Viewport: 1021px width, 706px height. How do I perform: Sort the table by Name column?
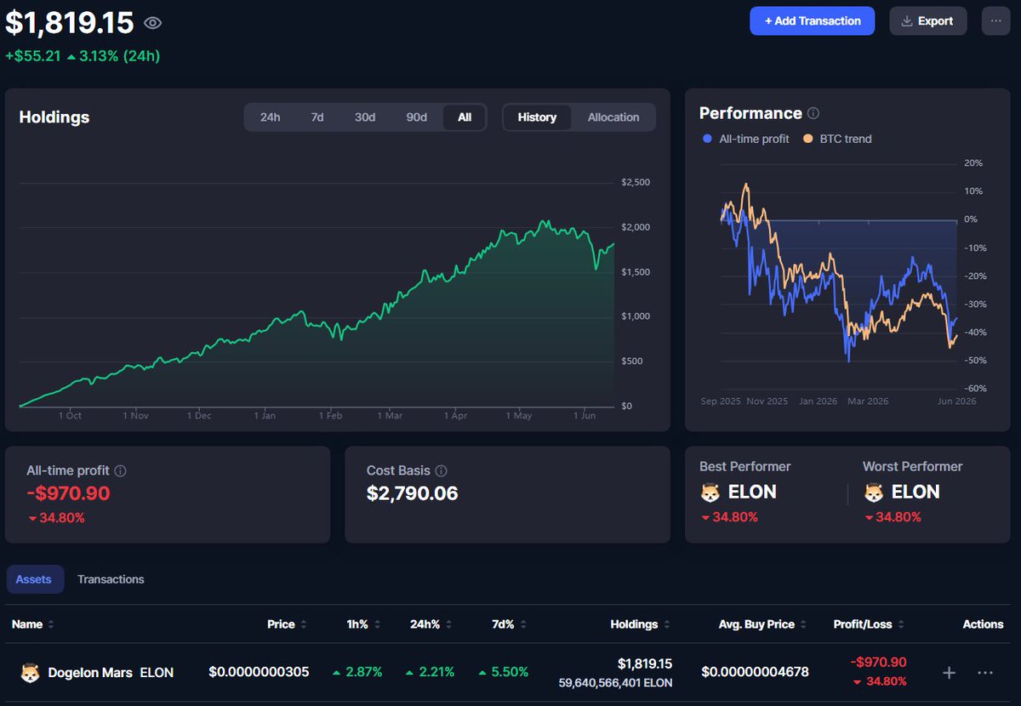pos(32,624)
